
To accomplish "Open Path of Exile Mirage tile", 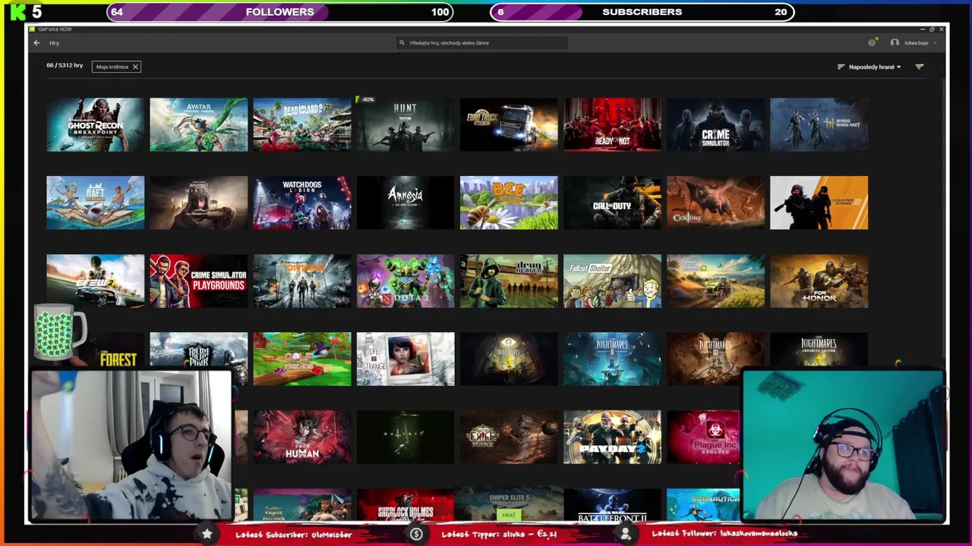I will 509,437.
